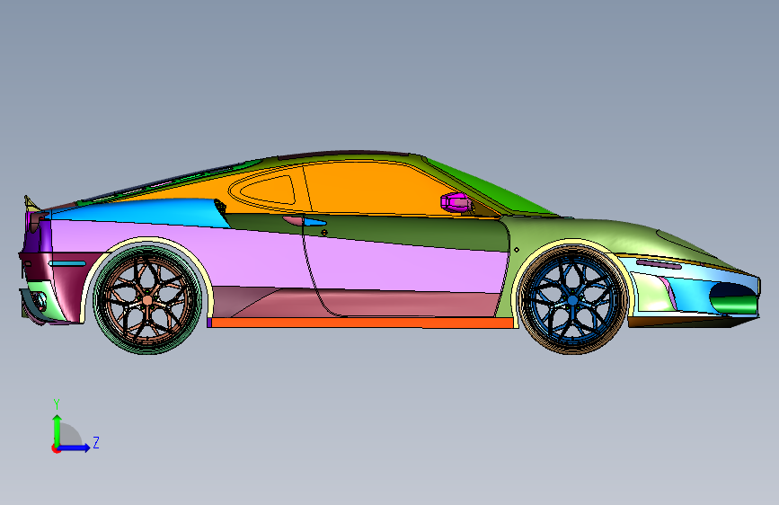The height and width of the screenshot is (505, 779).
Task: Click the purple front side marker light
Action: (x=659, y=264)
